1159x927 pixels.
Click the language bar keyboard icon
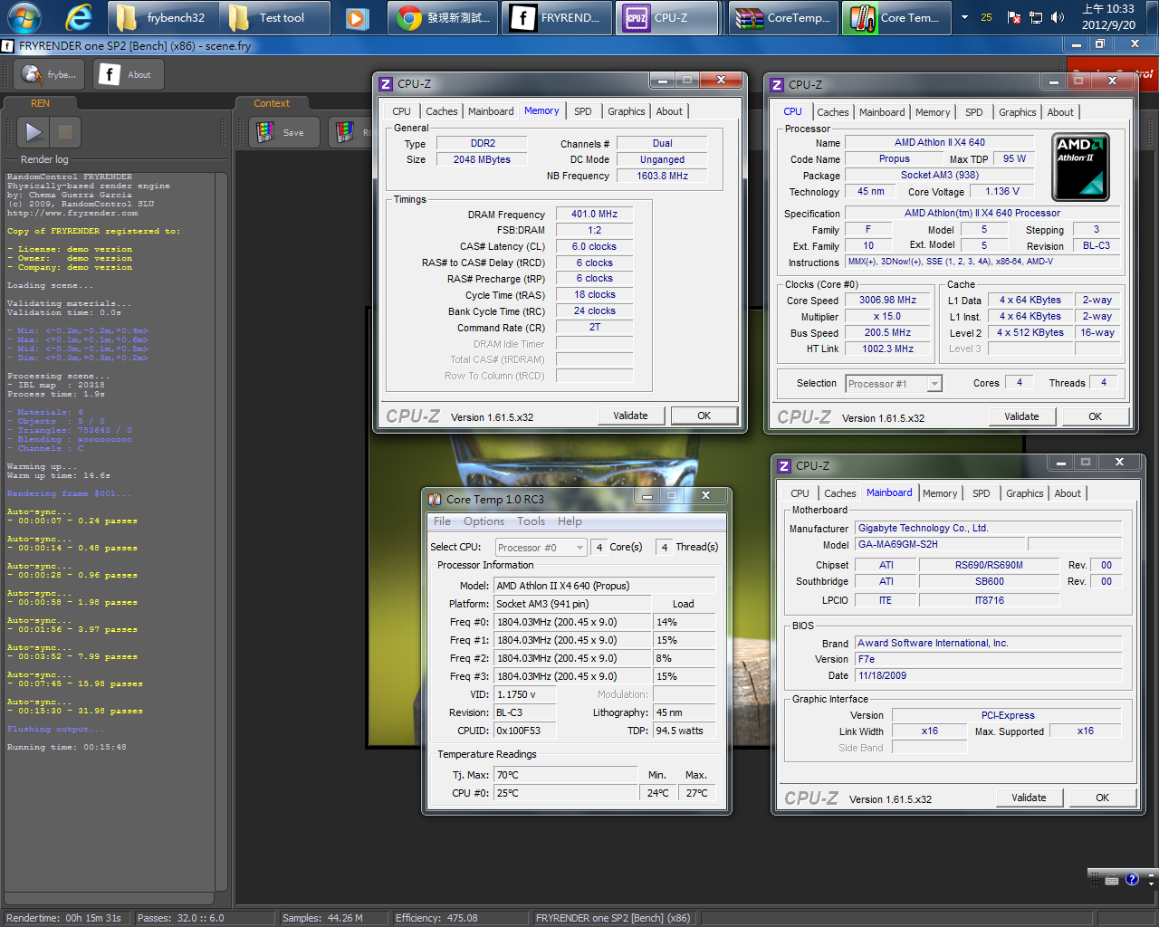[1111, 879]
